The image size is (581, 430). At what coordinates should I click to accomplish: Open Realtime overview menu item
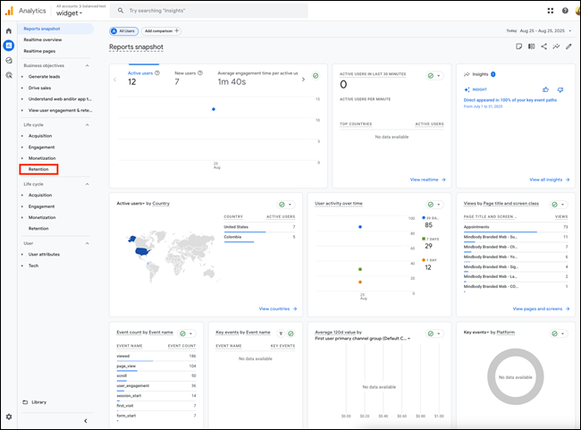(x=43, y=39)
